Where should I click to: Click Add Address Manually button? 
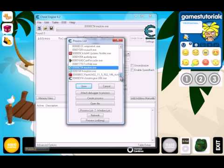coord(143,98)
